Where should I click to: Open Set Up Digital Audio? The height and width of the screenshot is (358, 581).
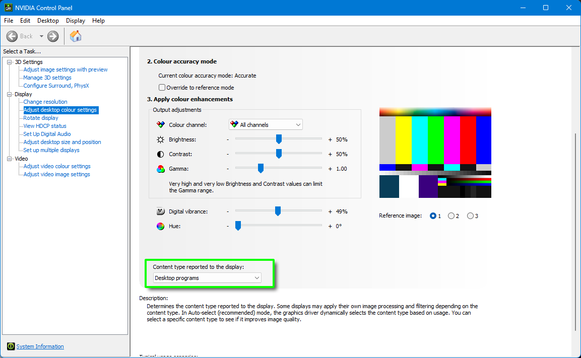(x=47, y=134)
